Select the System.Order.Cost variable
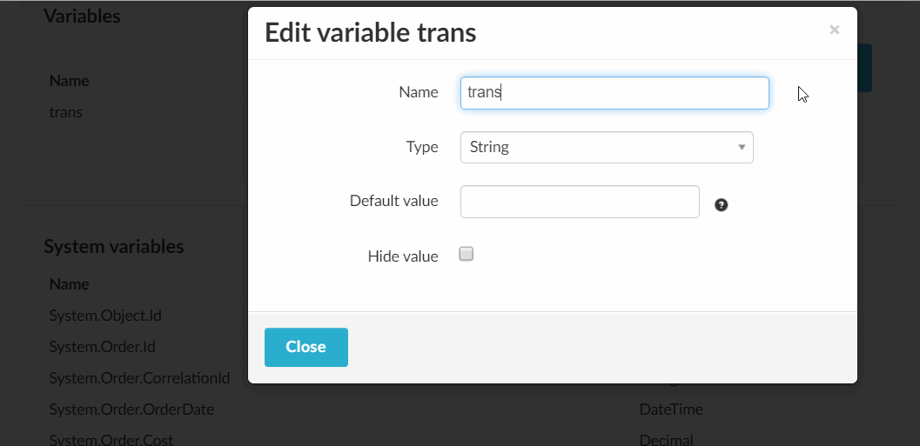The width and height of the screenshot is (920, 446). pos(112,439)
